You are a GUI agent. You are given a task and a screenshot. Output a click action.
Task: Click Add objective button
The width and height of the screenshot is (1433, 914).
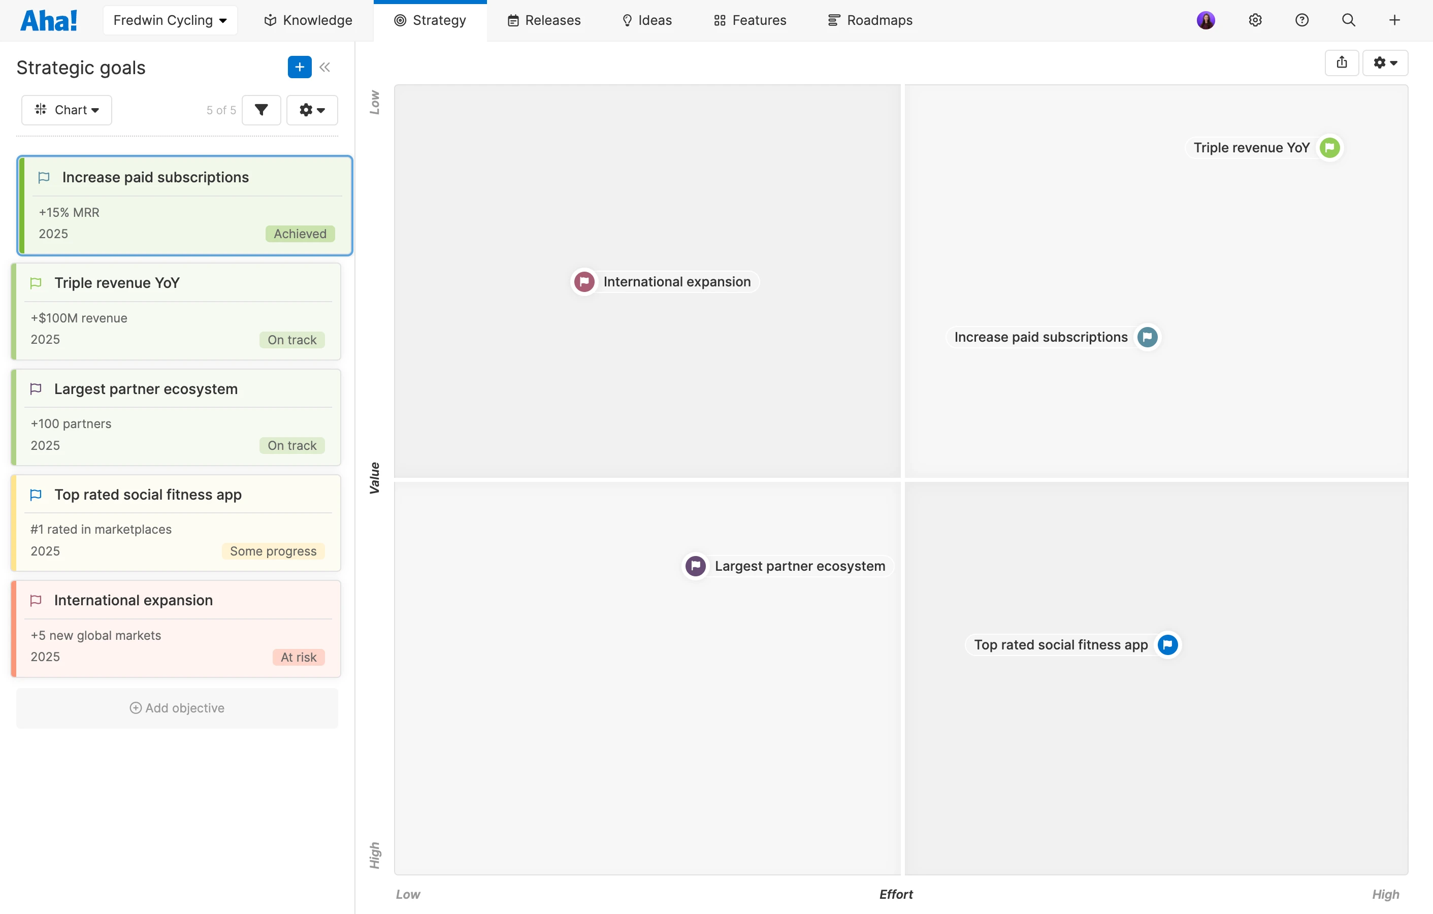tap(177, 708)
